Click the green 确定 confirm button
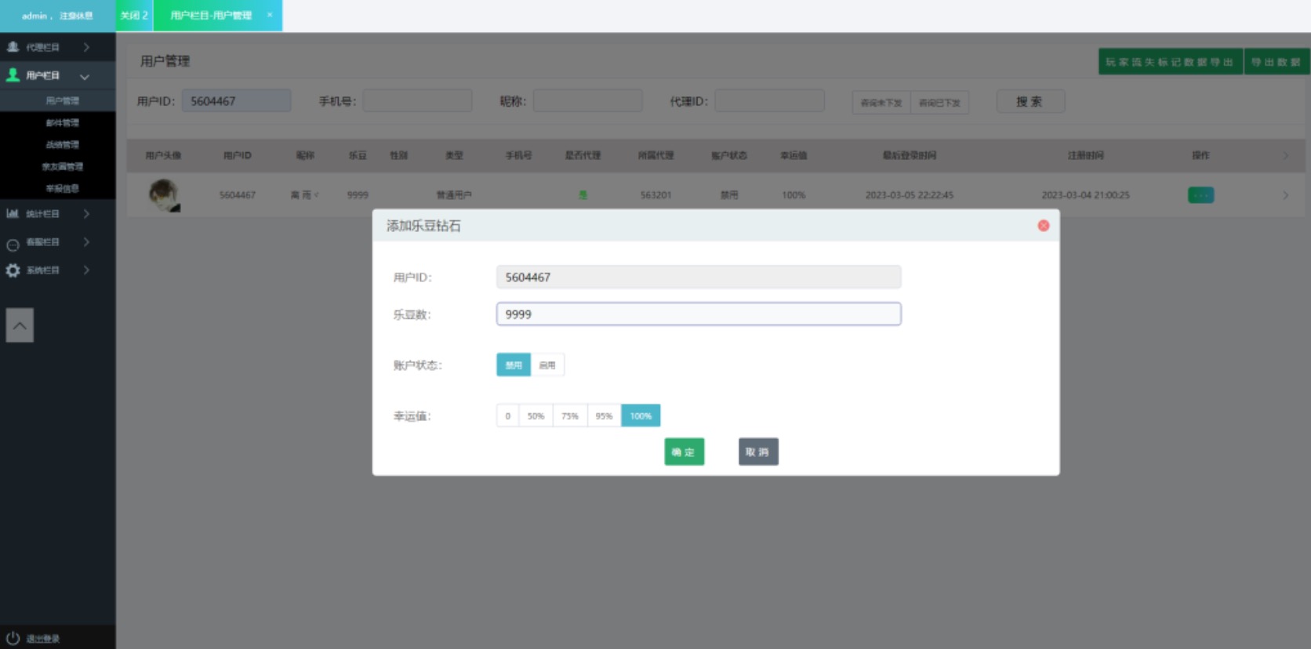This screenshot has height=649, width=1311. click(684, 452)
